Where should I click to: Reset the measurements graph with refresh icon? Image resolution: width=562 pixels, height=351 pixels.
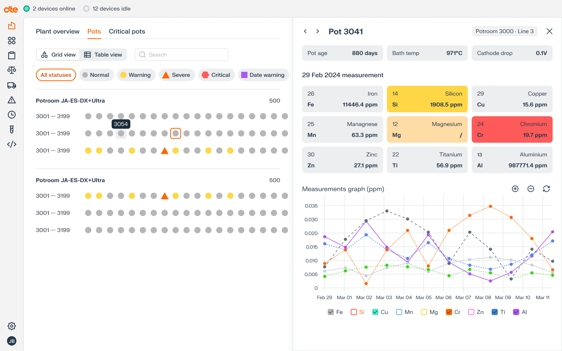point(546,189)
